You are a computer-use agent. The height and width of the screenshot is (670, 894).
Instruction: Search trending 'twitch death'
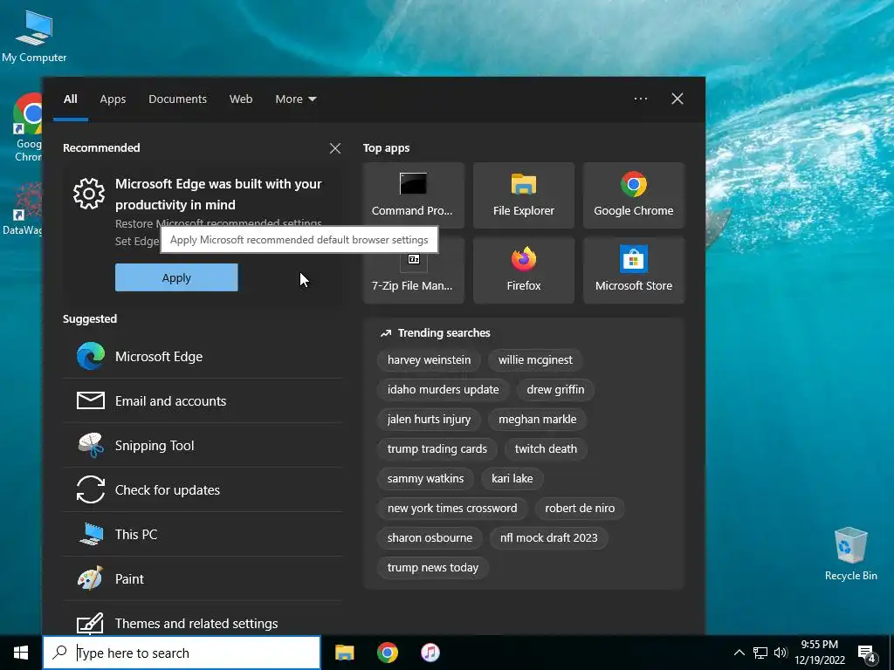(x=546, y=449)
